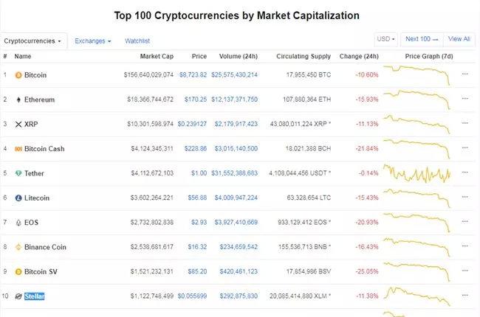Click the View All button

tap(459, 39)
